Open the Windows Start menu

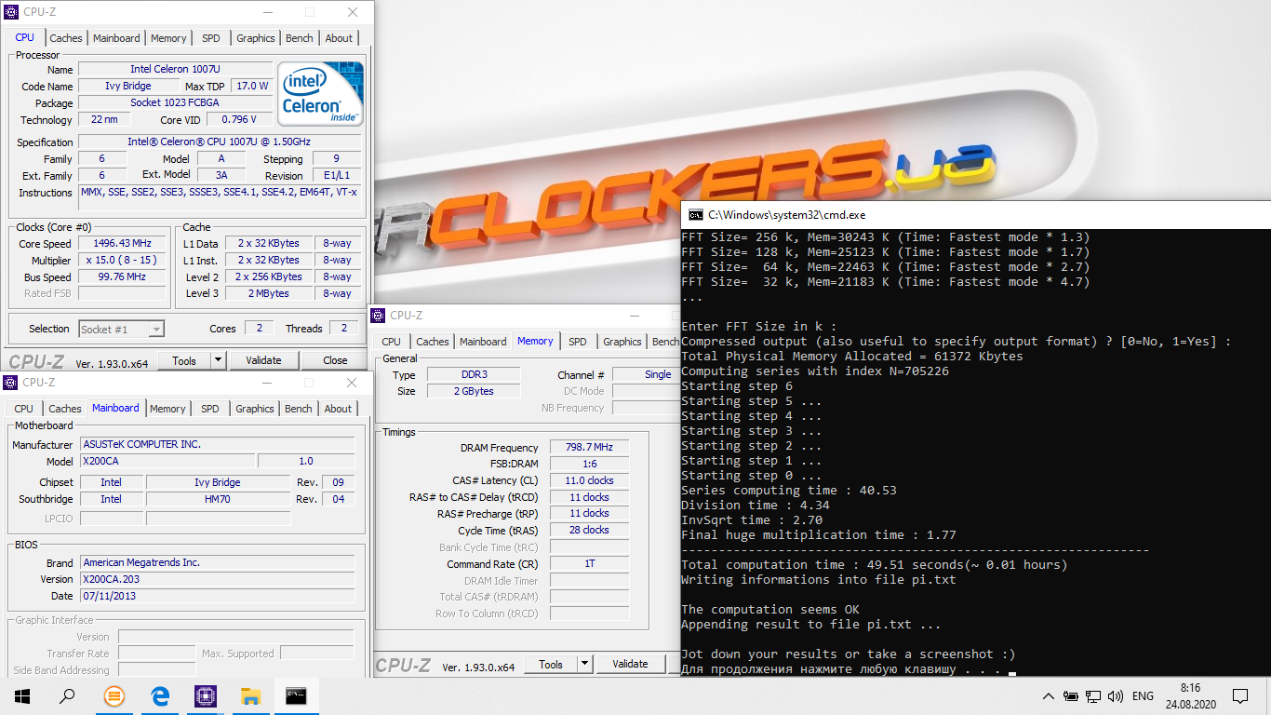click(x=22, y=695)
